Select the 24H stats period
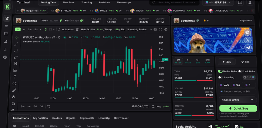Viewport: 262px width, 128px height. pyautogui.click(x=208, y=61)
